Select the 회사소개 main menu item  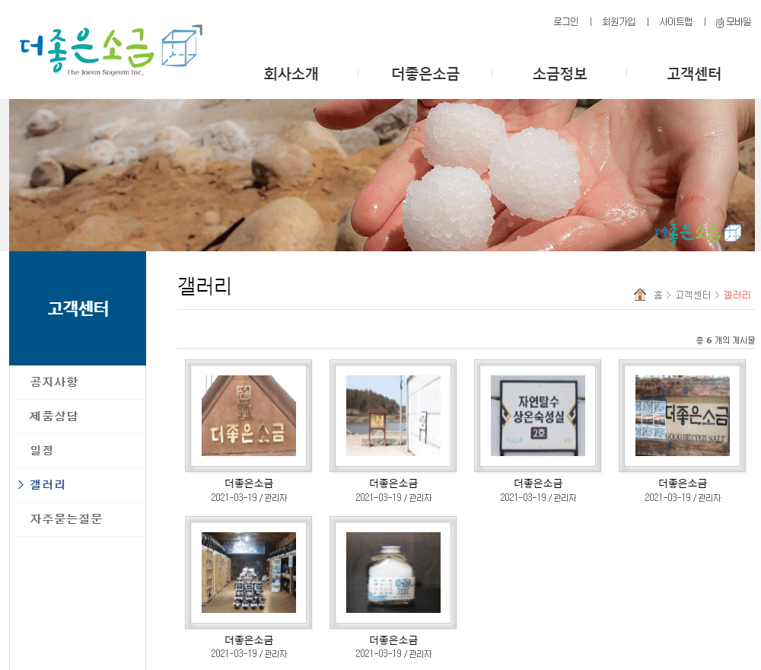click(291, 74)
